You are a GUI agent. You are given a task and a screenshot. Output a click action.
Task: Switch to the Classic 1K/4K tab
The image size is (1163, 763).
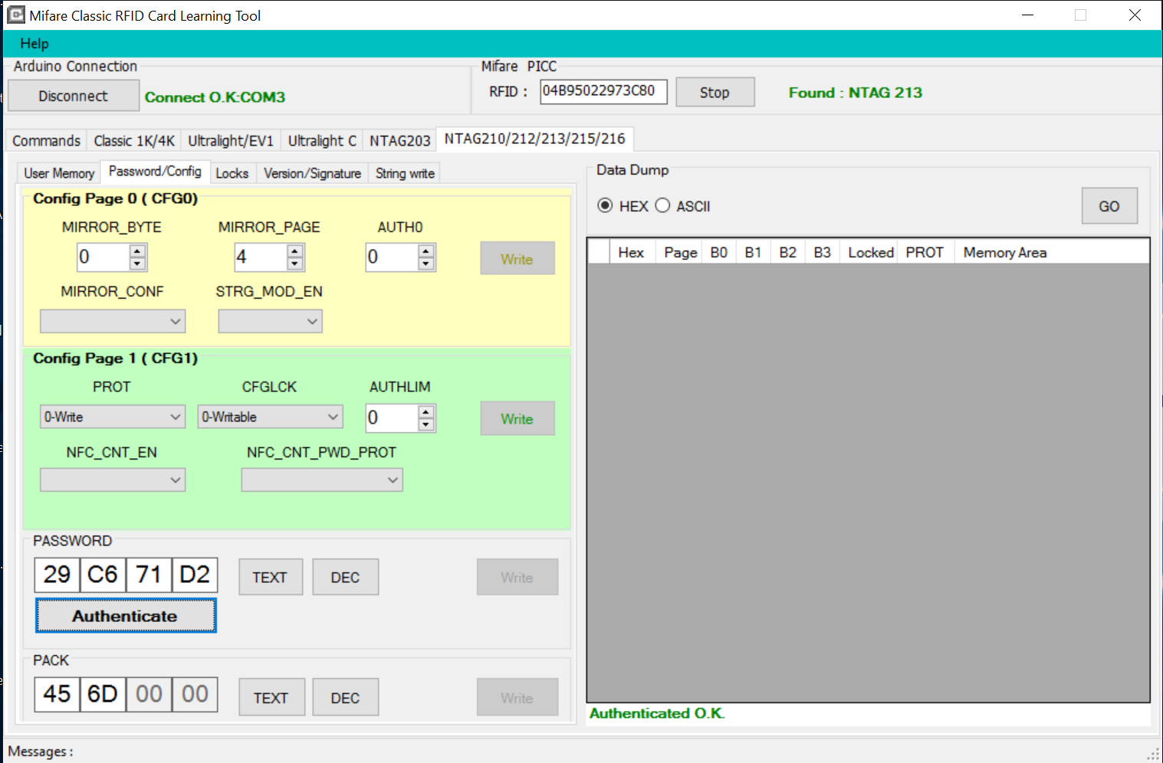tap(134, 141)
